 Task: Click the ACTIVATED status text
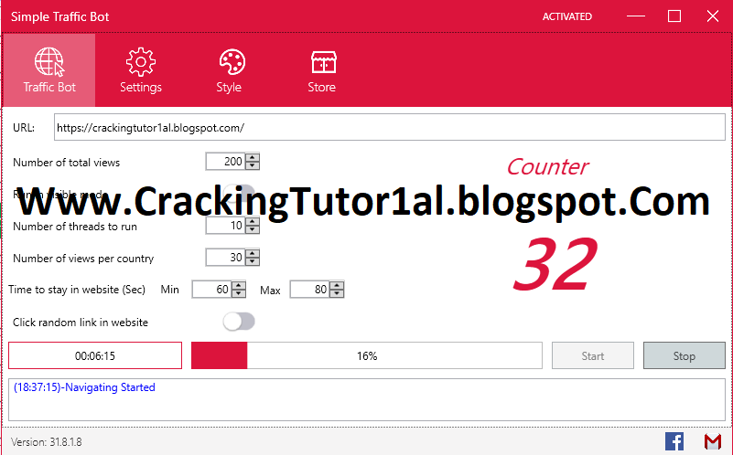pyautogui.click(x=567, y=16)
